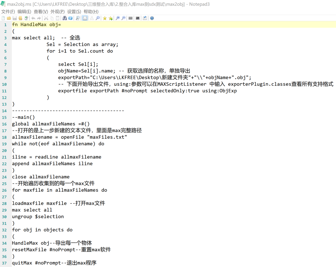Open Find with the binoculars icon
Image resolution: width=336 pixels, height=267 pixels.
click(x=64, y=18)
